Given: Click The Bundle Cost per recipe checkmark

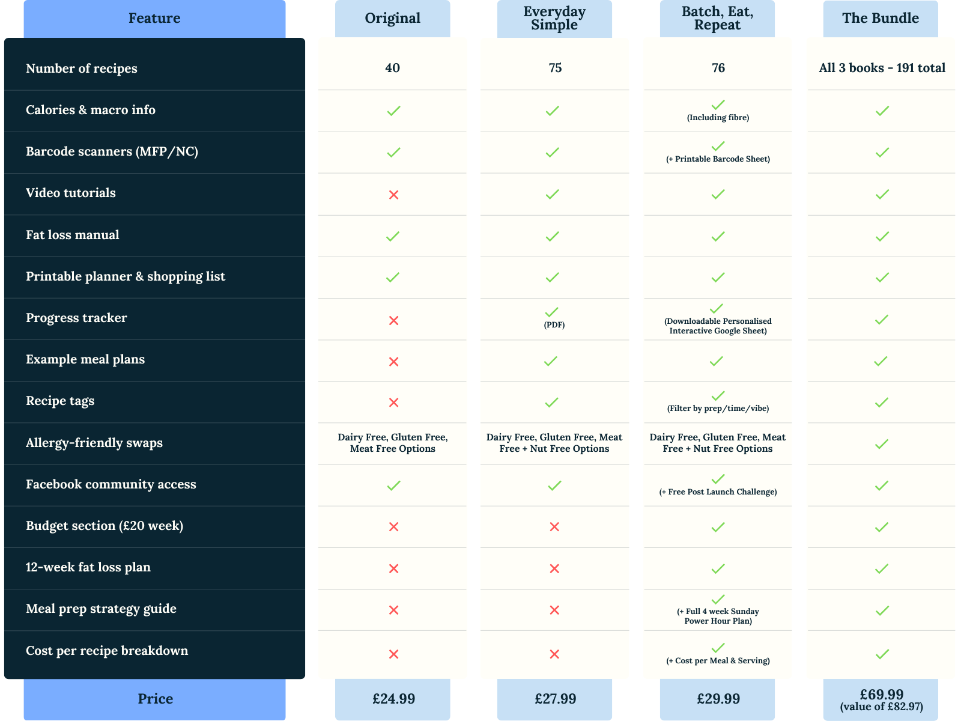Looking at the screenshot, I should pos(881,654).
